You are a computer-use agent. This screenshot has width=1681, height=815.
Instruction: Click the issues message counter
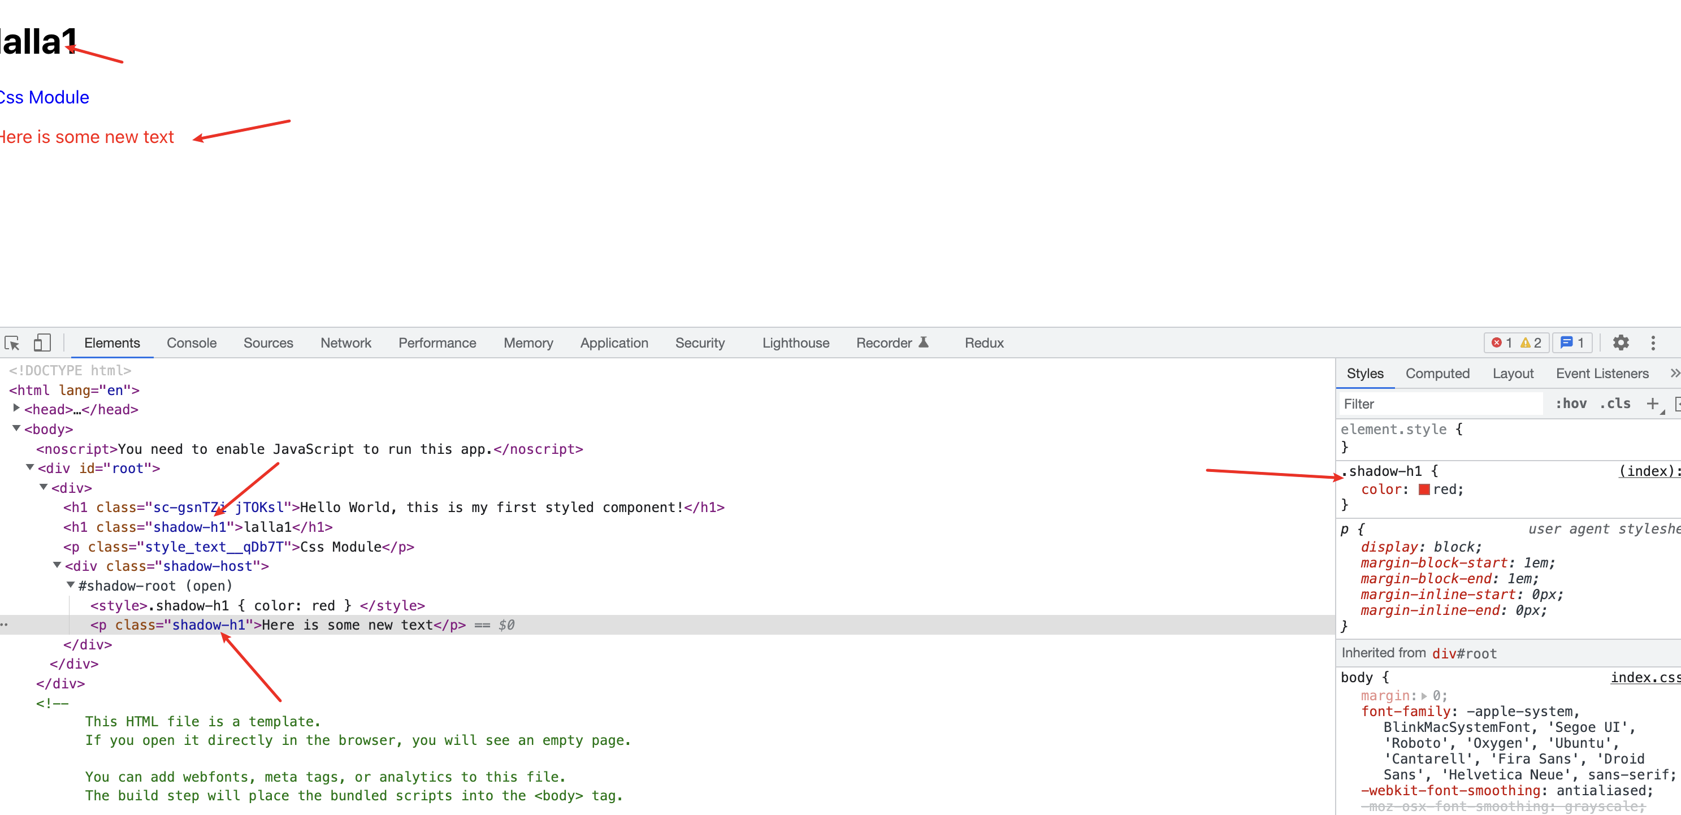click(x=1572, y=343)
